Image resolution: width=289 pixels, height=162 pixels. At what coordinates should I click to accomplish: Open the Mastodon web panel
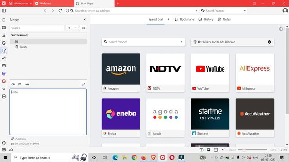coord(4,73)
